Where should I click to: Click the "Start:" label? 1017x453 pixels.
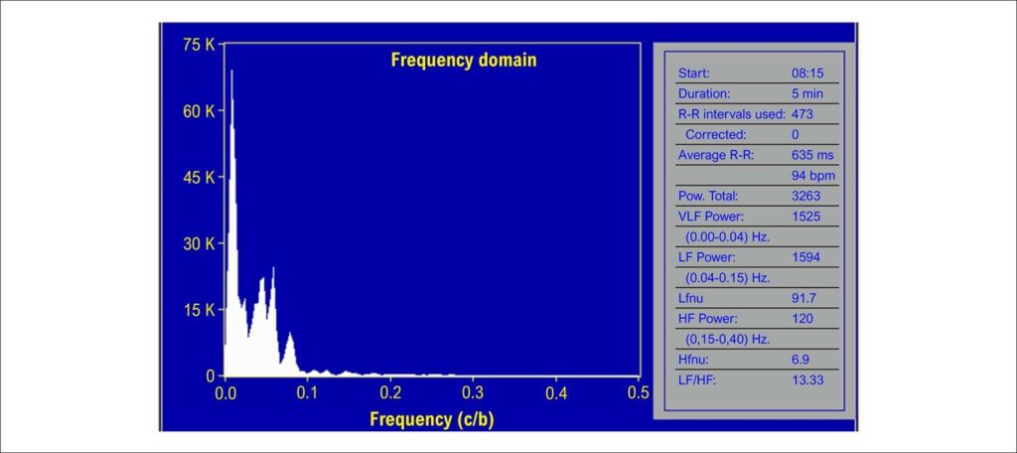click(x=692, y=74)
